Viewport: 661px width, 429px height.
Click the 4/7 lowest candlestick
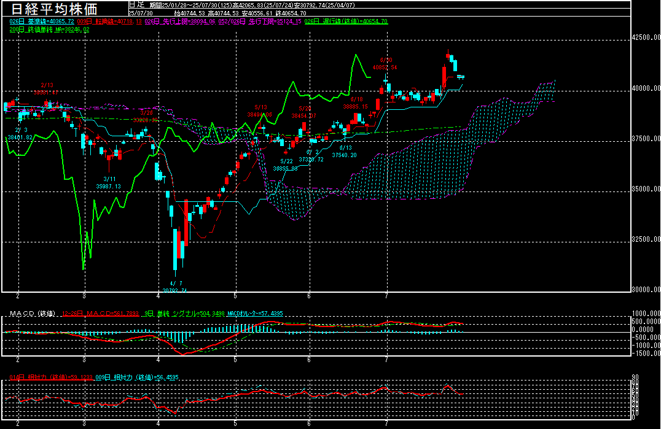(x=175, y=253)
